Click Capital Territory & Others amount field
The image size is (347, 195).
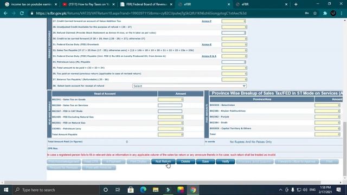click(x=327, y=128)
